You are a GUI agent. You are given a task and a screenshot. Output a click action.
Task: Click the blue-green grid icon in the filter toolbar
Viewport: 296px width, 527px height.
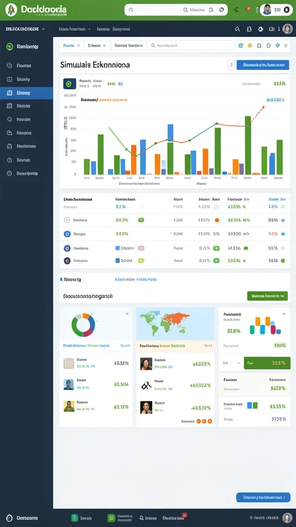click(x=240, y=45)
